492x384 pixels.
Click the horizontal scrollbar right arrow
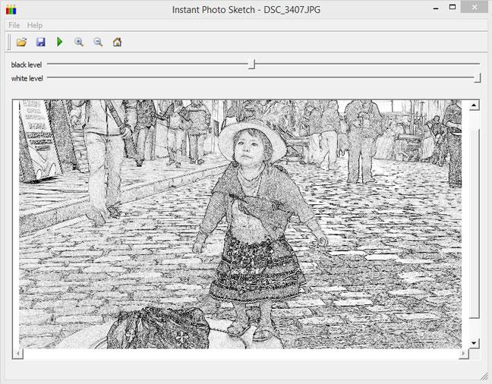click(x=463, y=354)
